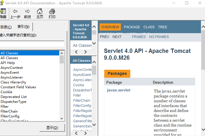This screenshot has width=205, height=136.
Task: Focus the keyword search input field
Action: [32, 44]
